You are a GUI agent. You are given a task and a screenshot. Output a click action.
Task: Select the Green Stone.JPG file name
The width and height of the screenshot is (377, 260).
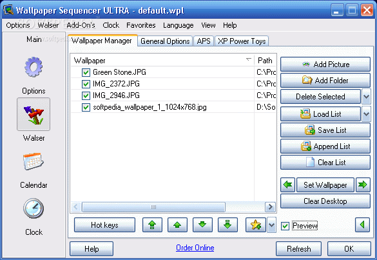point(119,72)
